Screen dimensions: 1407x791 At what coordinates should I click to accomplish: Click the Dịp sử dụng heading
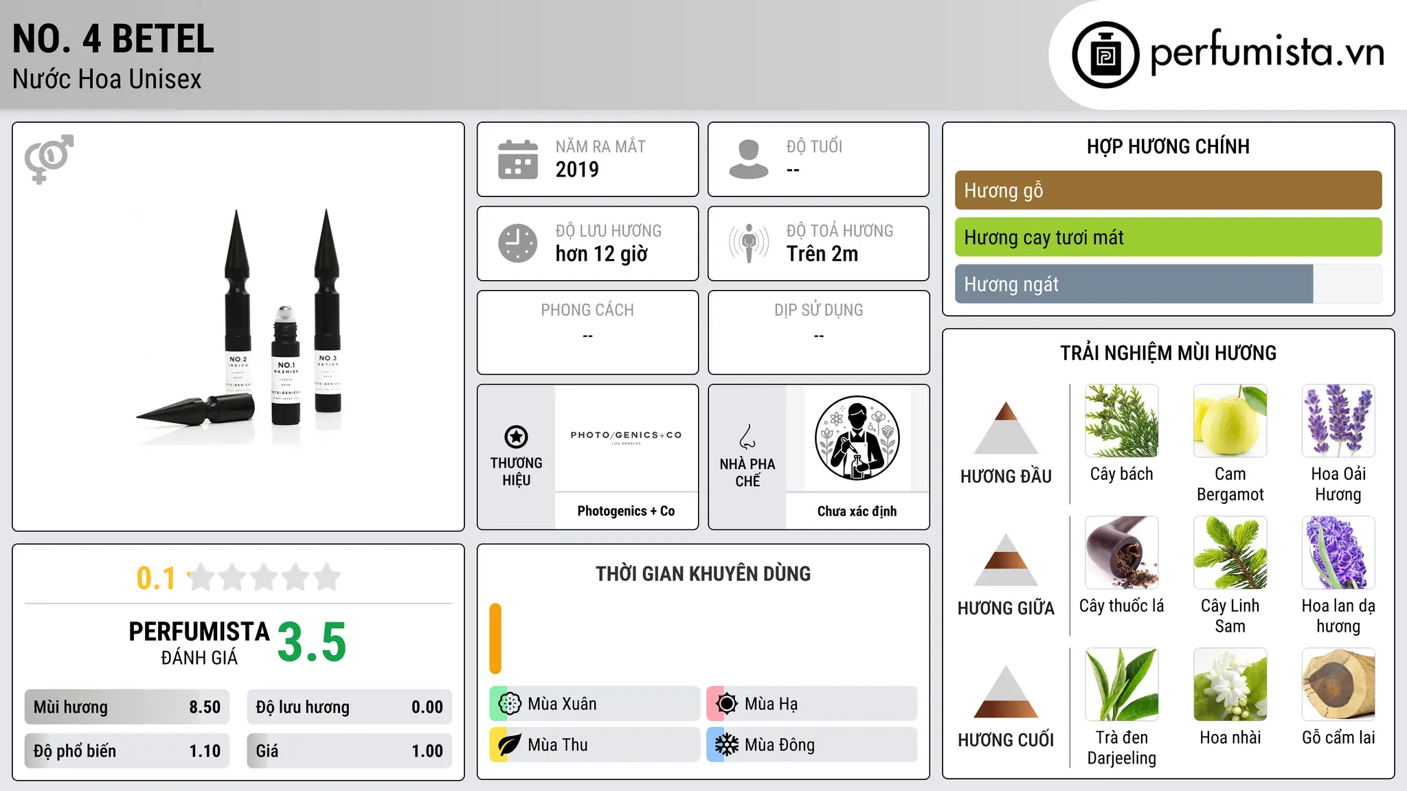(x=819, y=310)
